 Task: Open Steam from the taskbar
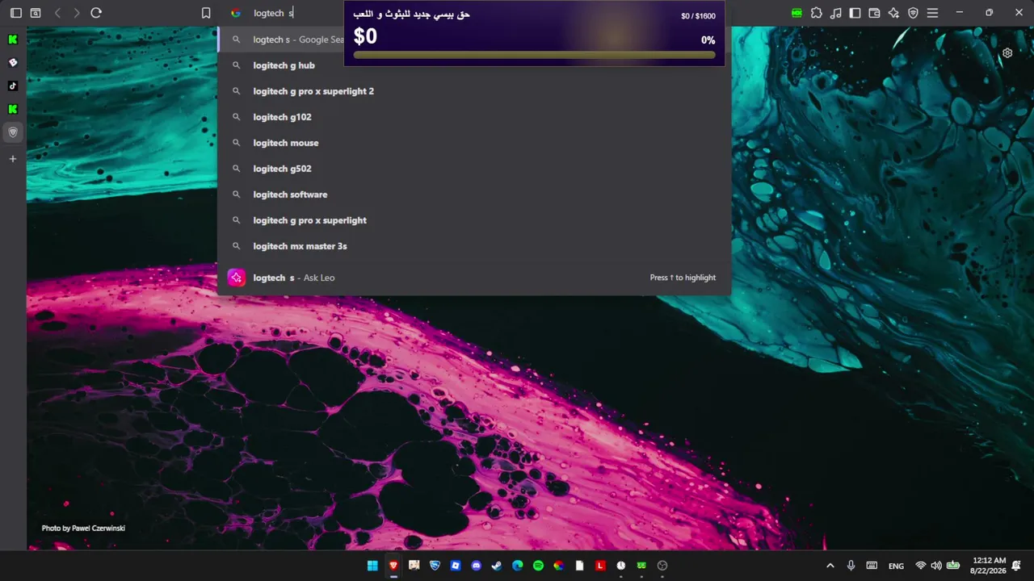[497, 566]
